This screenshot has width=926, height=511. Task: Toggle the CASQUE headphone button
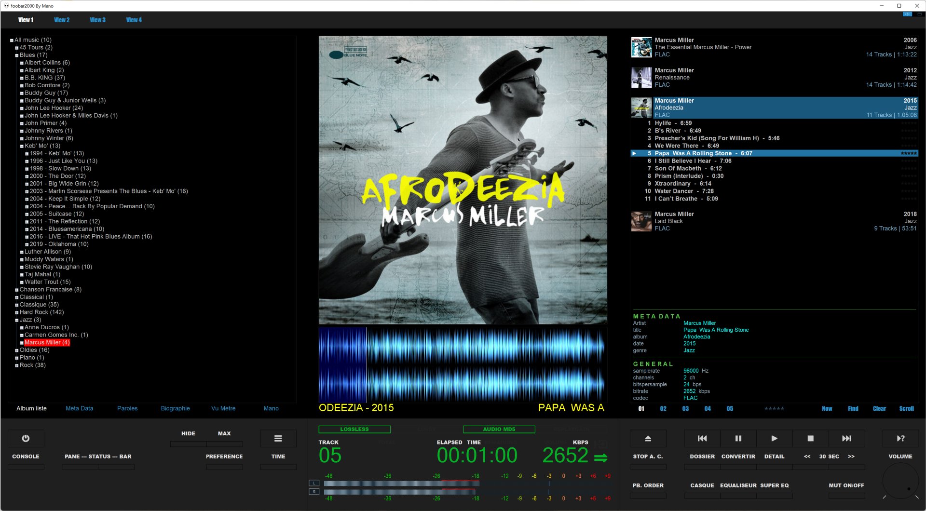(x=702, y=496)
